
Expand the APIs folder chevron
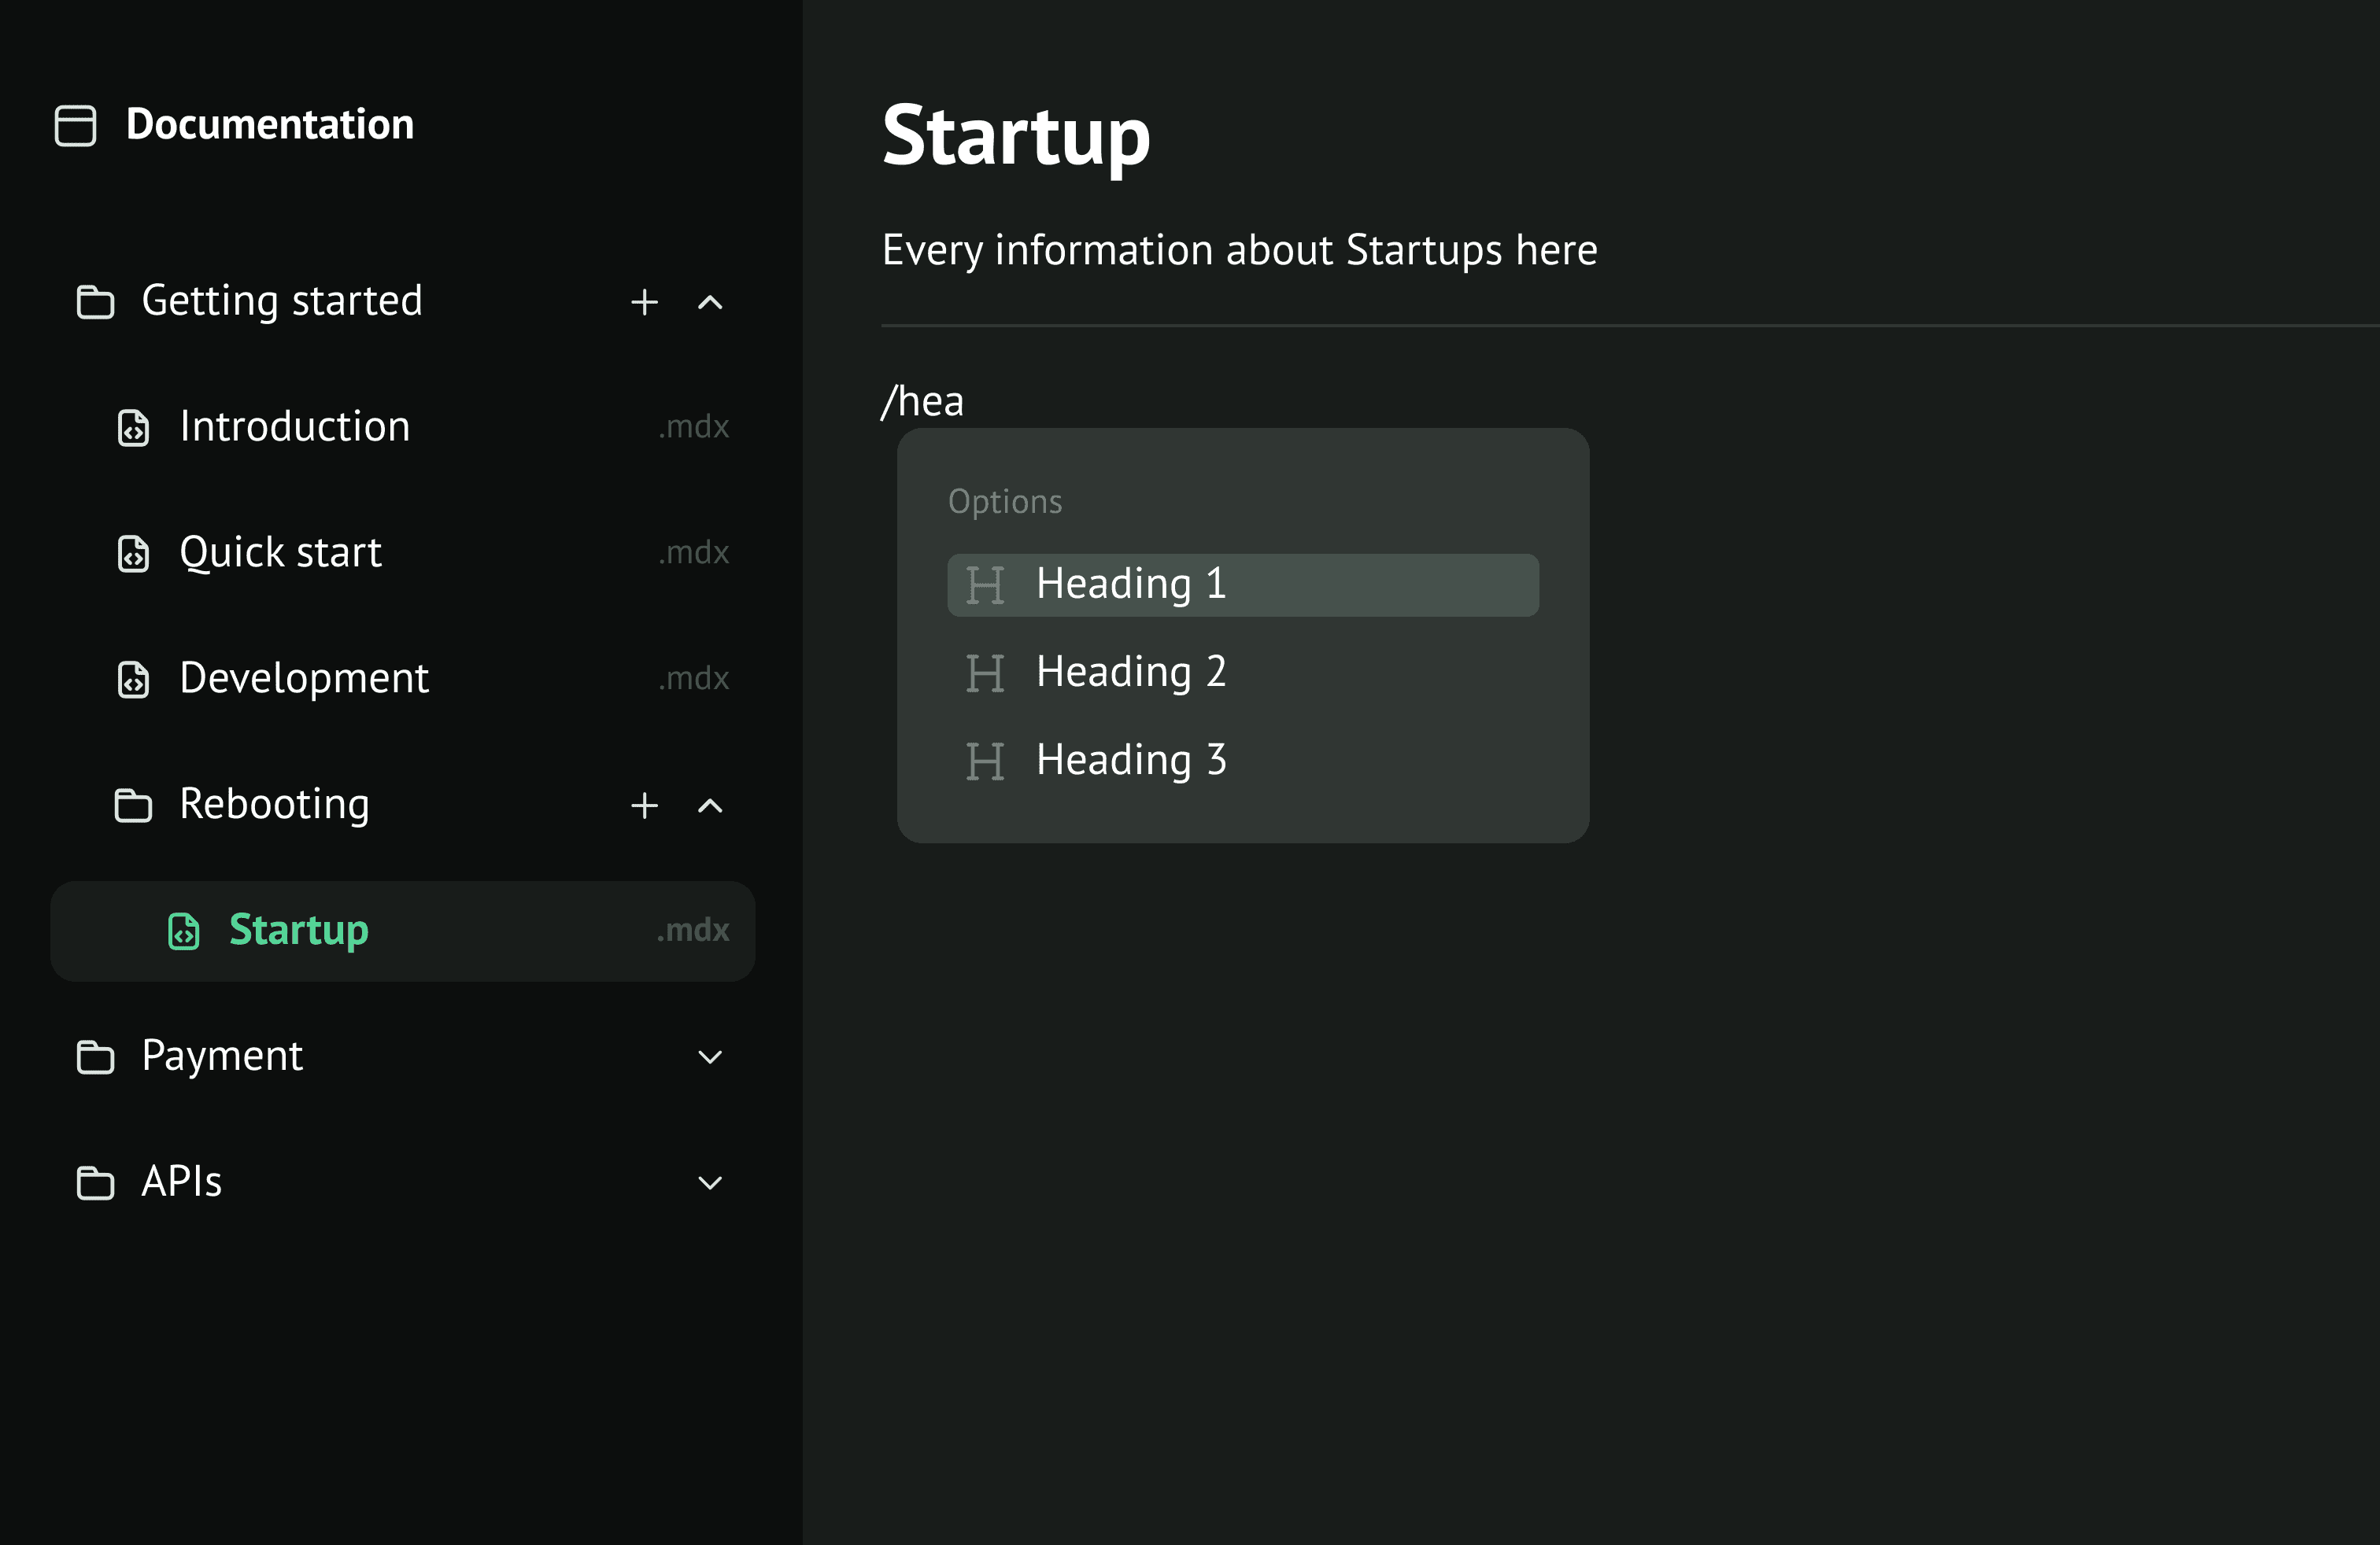709,1183
